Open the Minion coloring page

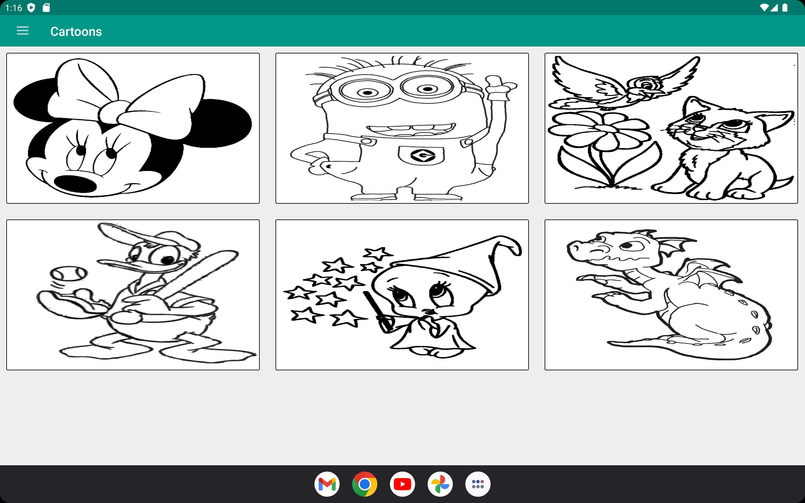[402, 128]
